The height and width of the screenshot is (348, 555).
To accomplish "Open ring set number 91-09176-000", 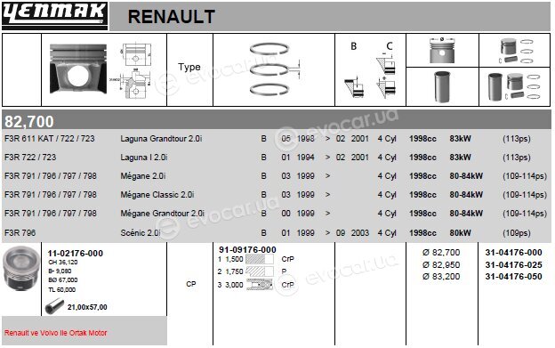I will click(x=247, y=249).
